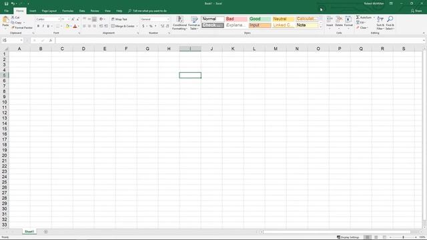
Task: Click the Increase Decimal icon
Action: tap(162, 26)
